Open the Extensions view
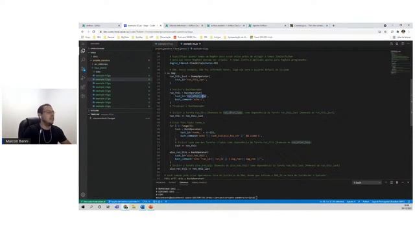The height and width of the screenshot is (233, 415). tap(83, 87)
